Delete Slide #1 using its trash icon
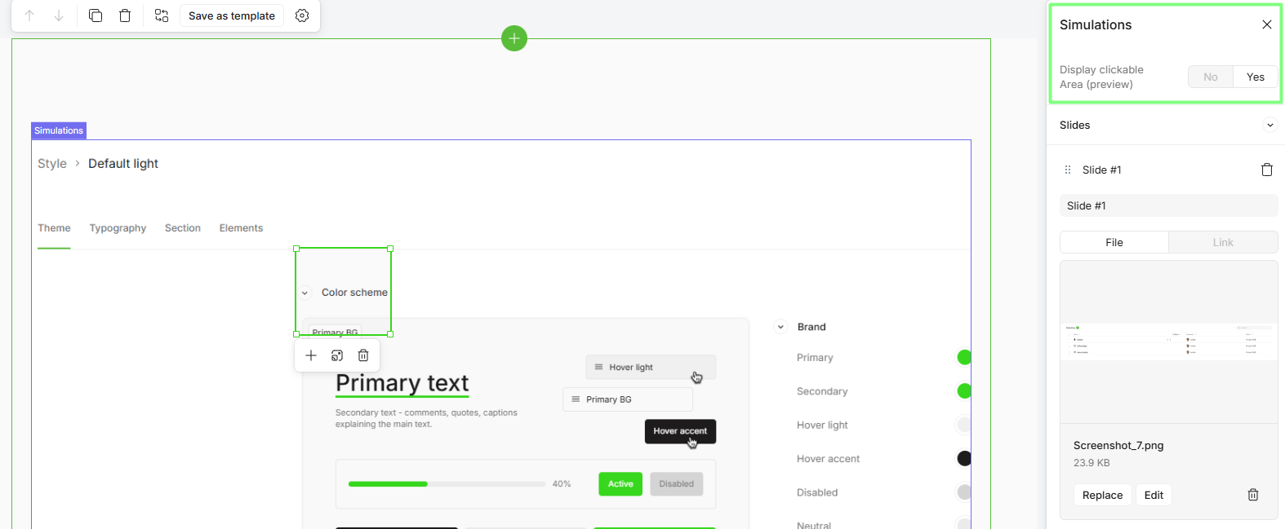1285x529 pixels. pos(1266,170)
